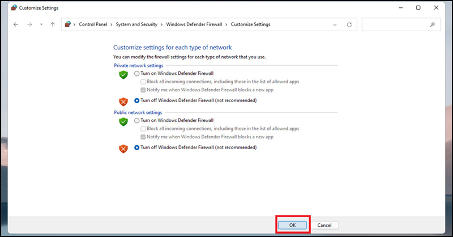Check block all incoming connections under Public
Image resolution: width=453 pixels, height=237 pixels.
143,129
